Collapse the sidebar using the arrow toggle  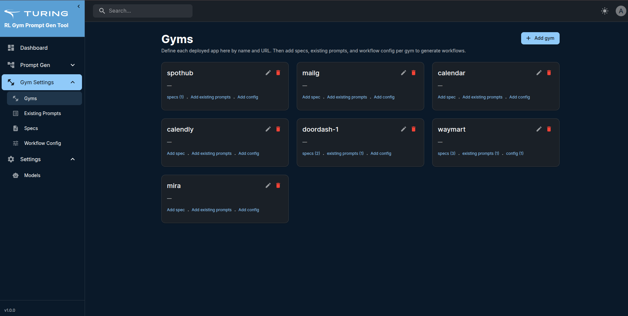click(x=79, y=6)
